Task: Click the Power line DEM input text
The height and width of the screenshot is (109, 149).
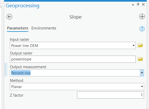Action: pyautogui.click(x=25, y=46)
